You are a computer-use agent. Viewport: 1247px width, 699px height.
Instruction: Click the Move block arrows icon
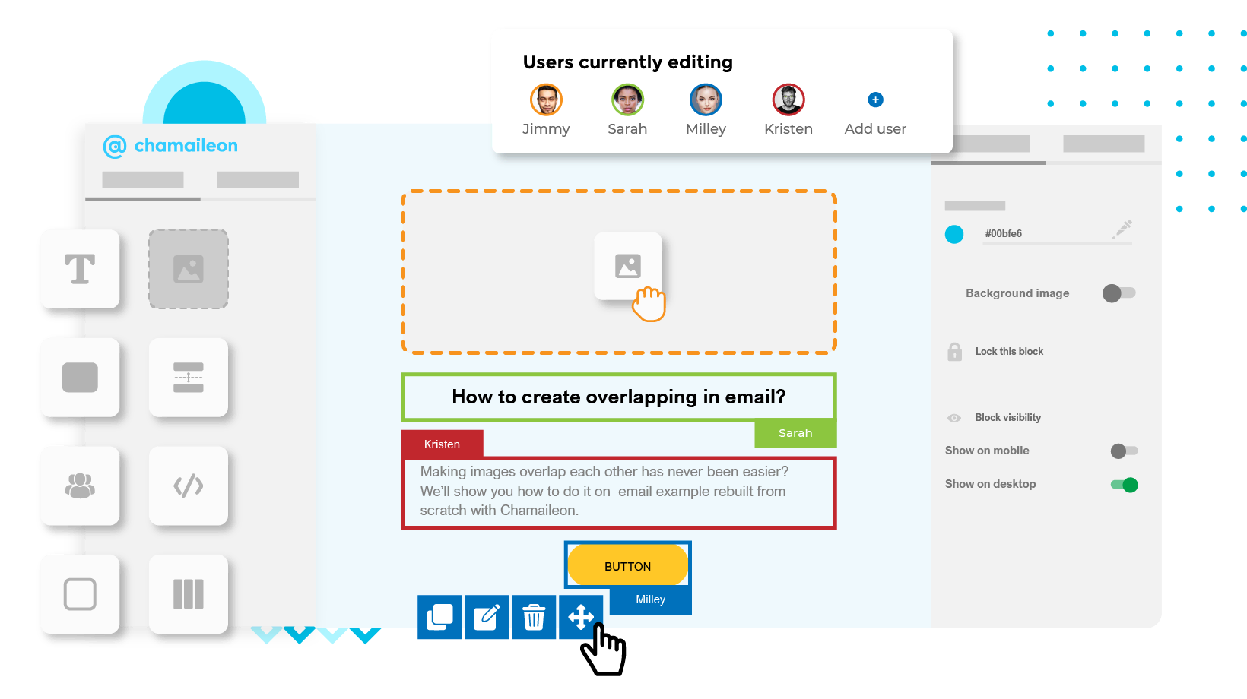pos(582,618)
